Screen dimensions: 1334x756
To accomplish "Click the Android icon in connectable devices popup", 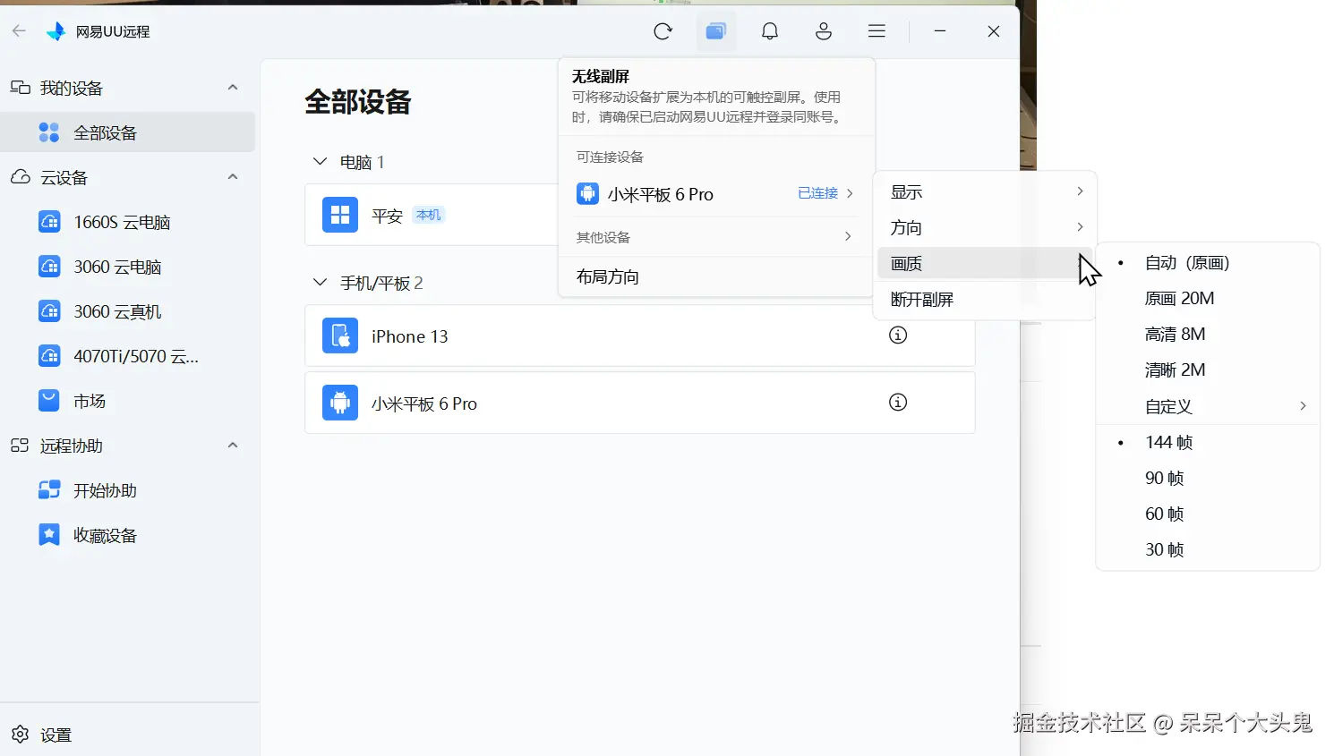I will pyautogui.click(x=587, y=193).
